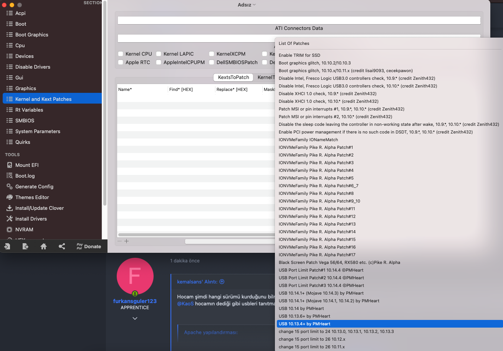Click the horizontal scrollbar under patches table
Screen dimensions: 503x351
[x=196, y=234]
